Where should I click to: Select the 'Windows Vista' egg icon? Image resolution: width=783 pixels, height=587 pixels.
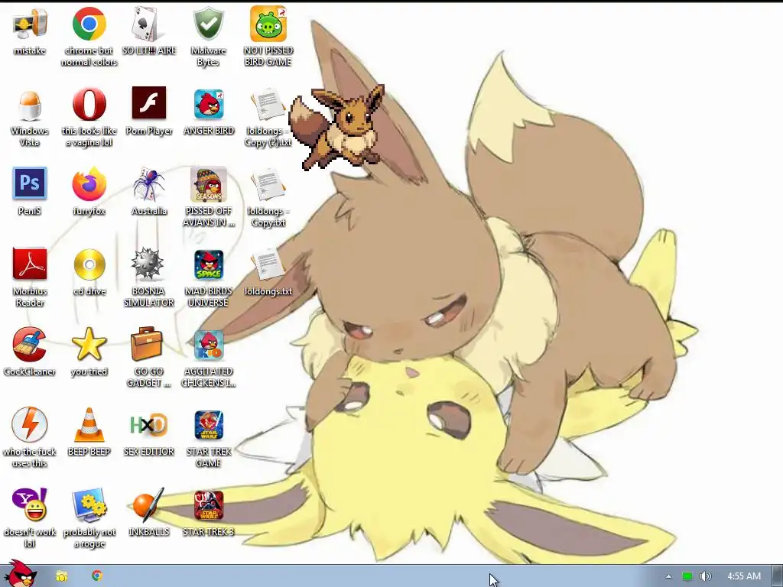(30, 105)
